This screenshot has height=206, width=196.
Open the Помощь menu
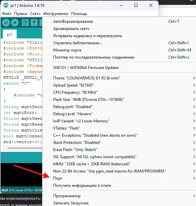click(x=79, y=14)
